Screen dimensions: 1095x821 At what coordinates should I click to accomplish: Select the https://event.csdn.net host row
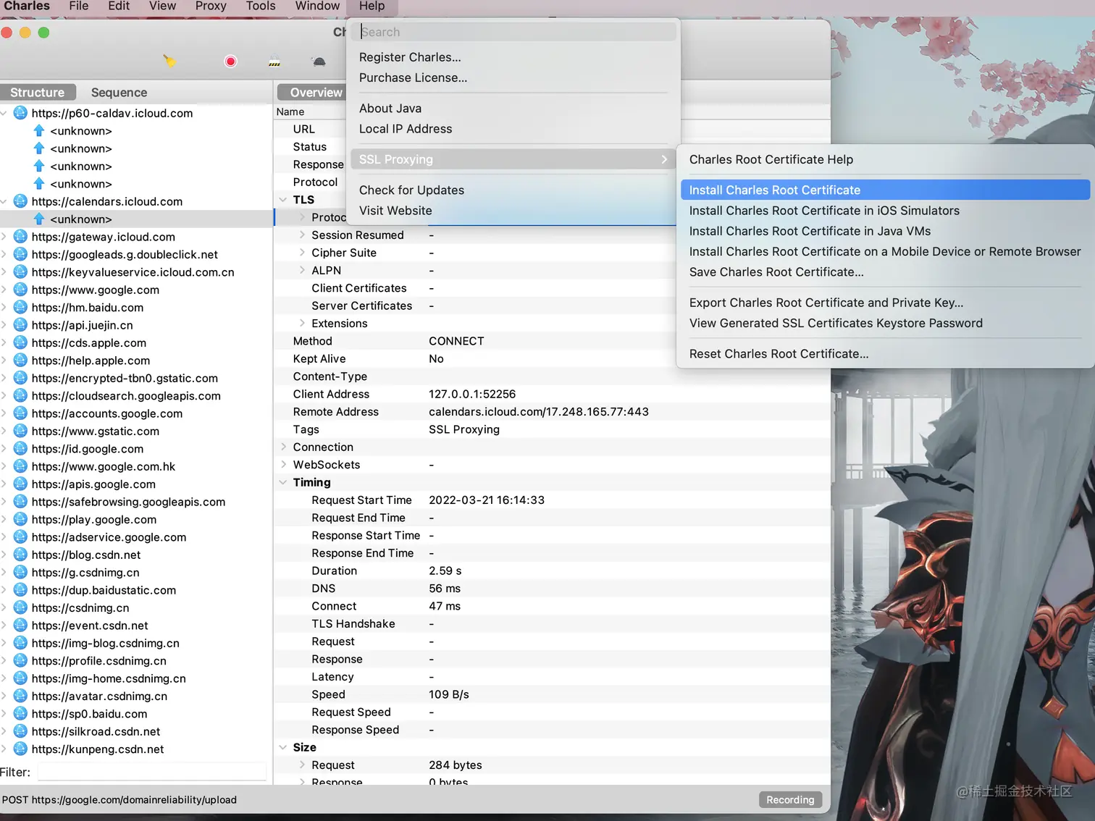click(136, 626)
